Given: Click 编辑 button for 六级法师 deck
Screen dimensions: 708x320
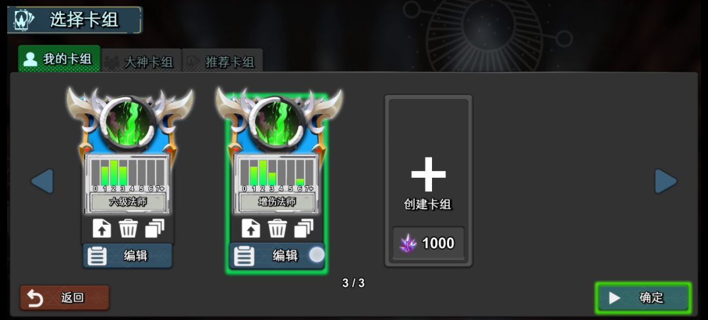Looking at the screenshot, I should click(127, 256).
